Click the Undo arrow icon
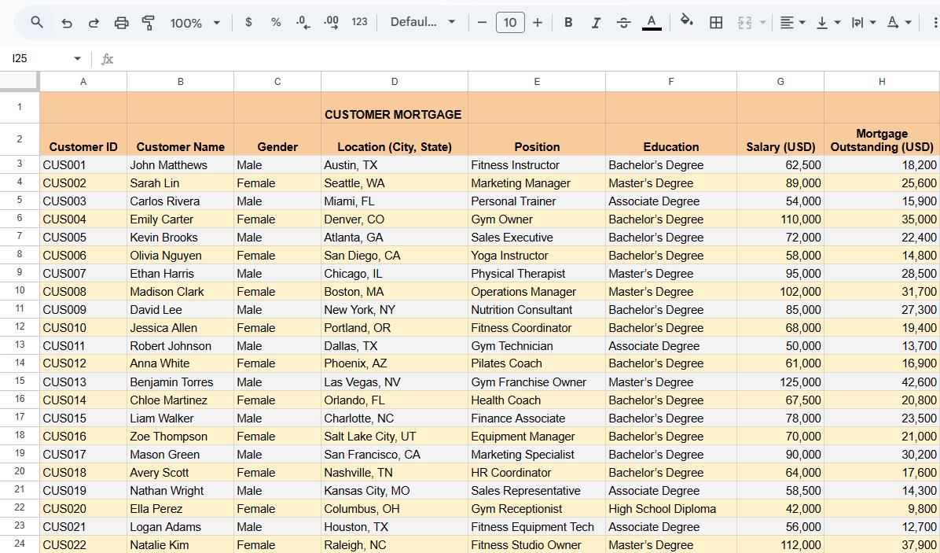 point(67,23)
